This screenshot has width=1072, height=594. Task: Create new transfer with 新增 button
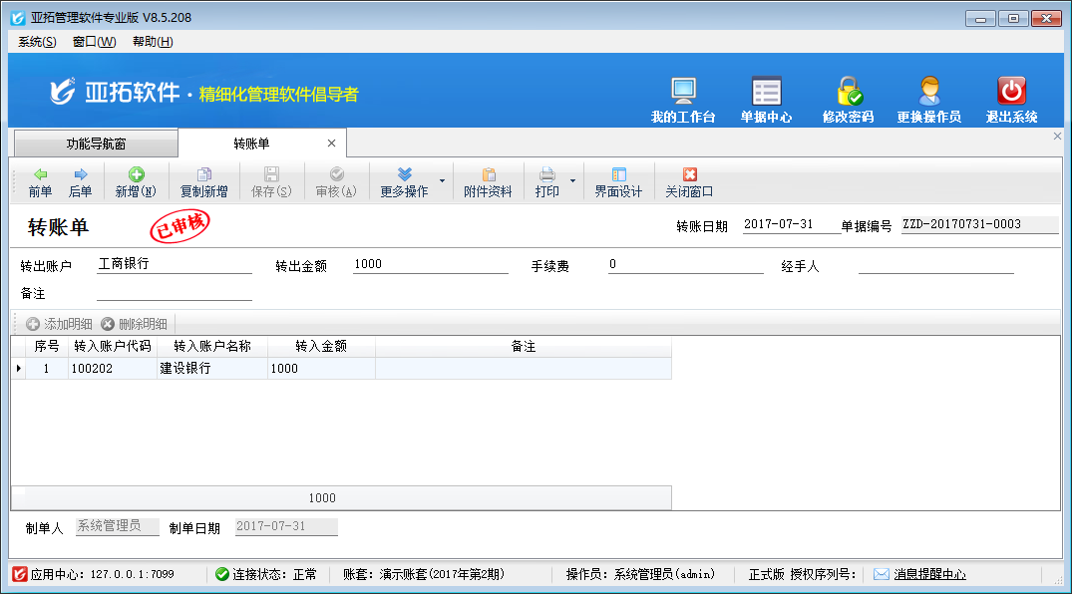[136, 182]
